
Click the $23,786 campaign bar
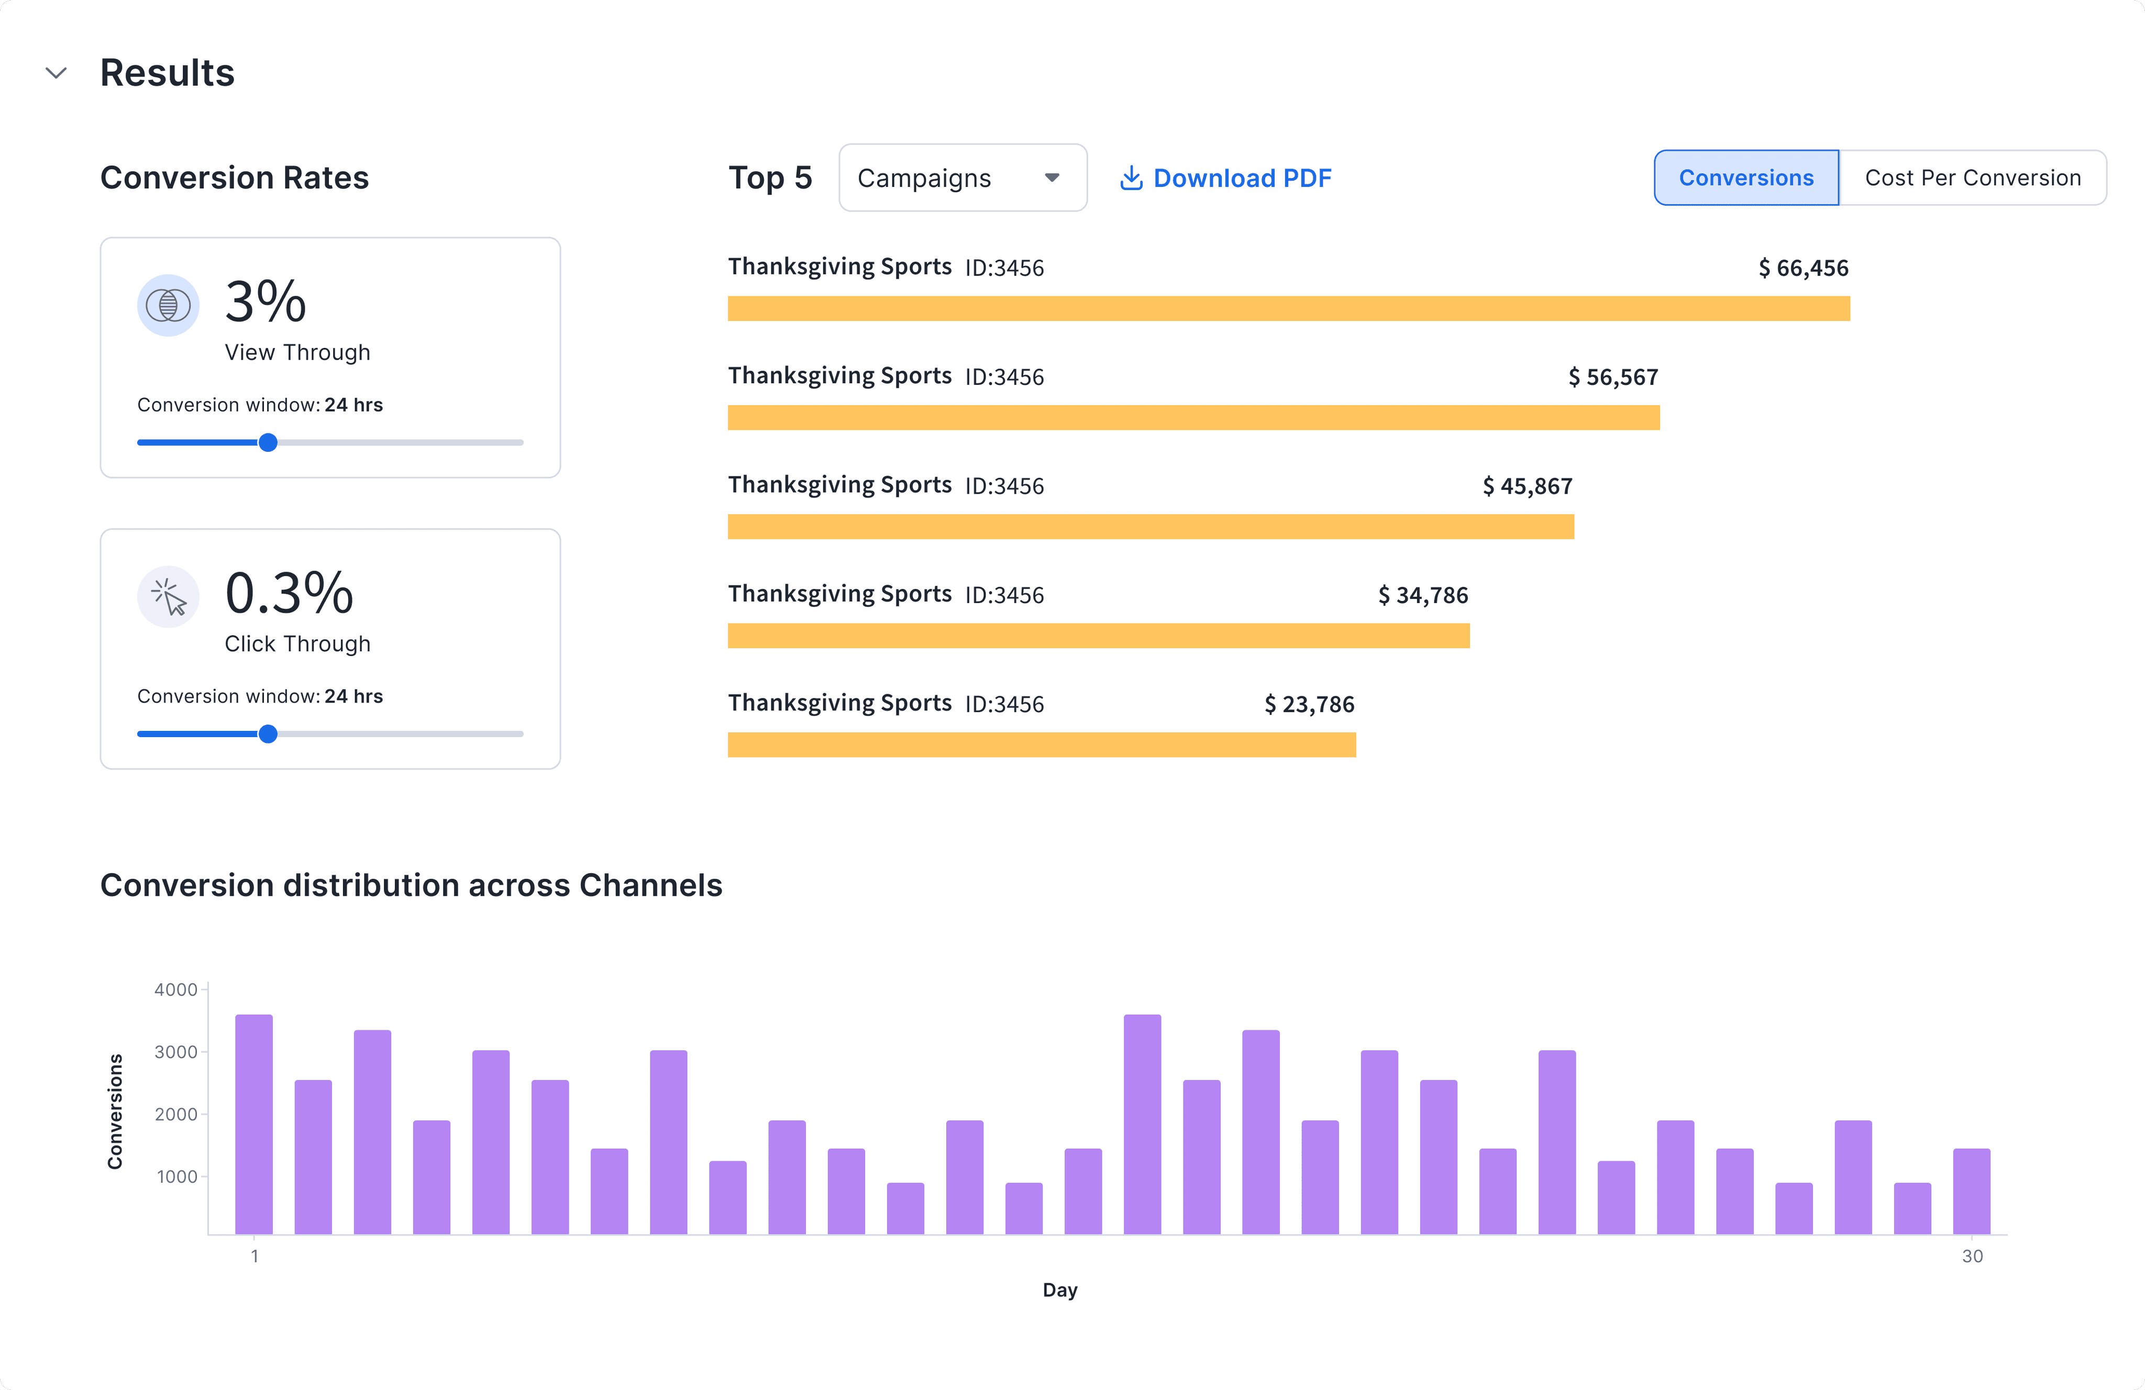[x=1041, y=745]
